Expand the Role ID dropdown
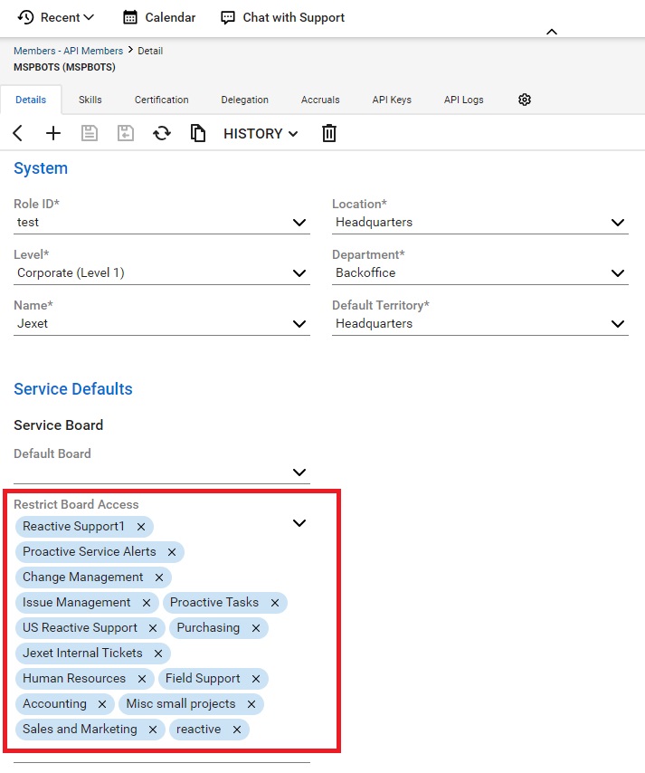Viewport: 645px width, 773px height. click(x=299, y=223)
